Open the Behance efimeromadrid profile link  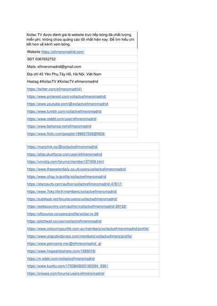coord(59,126)
